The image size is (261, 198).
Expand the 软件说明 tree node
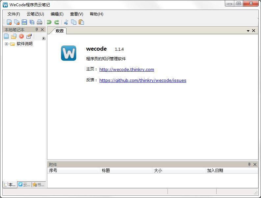tap(6, 44)
